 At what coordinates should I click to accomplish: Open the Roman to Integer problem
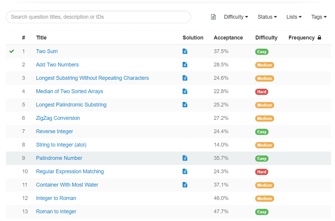[x=56, y=212]
